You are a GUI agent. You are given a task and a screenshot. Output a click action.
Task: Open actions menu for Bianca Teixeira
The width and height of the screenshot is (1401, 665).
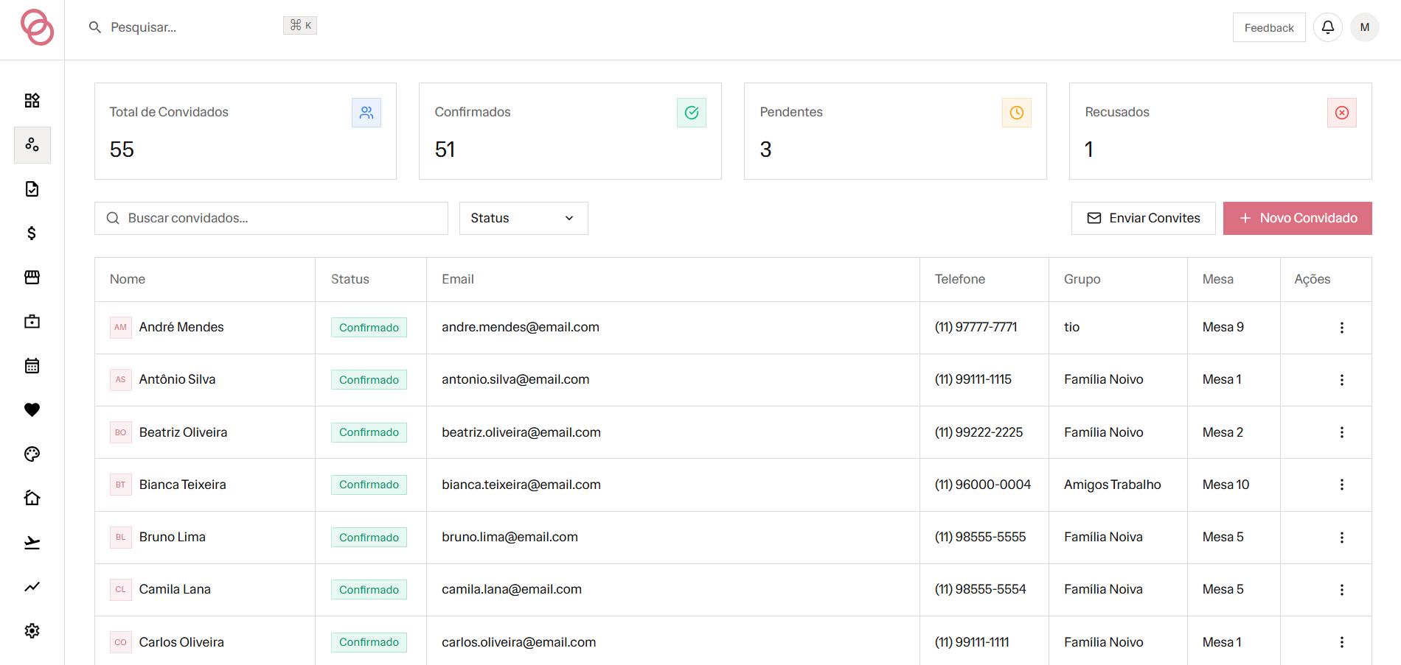[x=1342, y=485]
